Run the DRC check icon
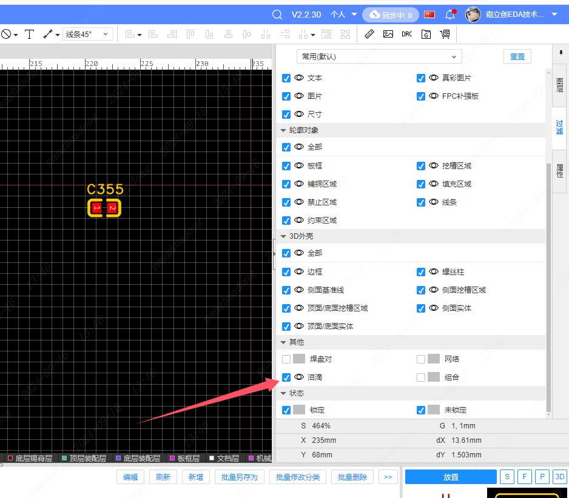The width and height of the screenshot is (569, 498). coord(407,35)
